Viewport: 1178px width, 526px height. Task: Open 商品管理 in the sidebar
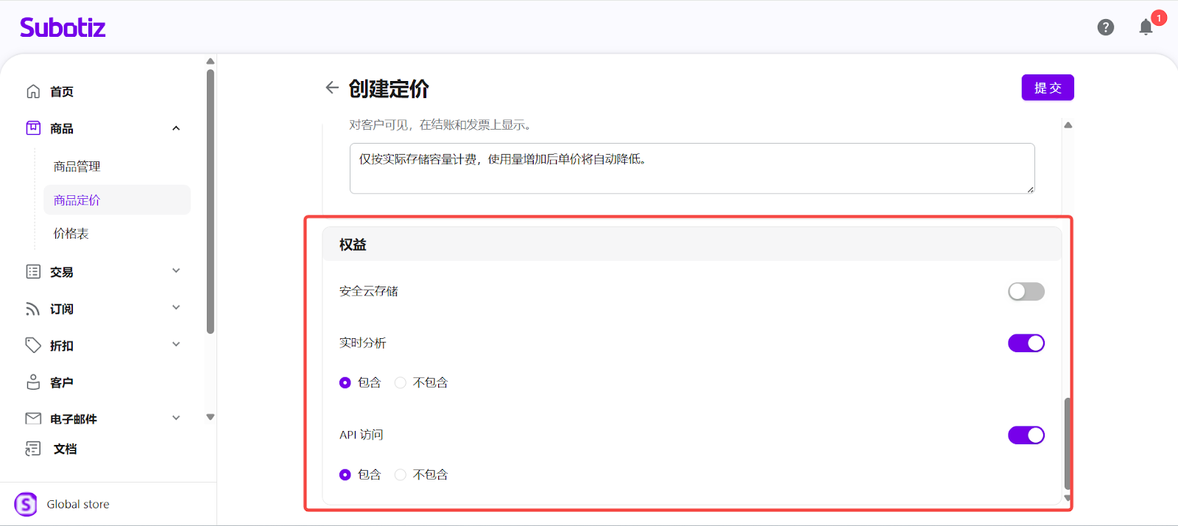tap(77, 166)
